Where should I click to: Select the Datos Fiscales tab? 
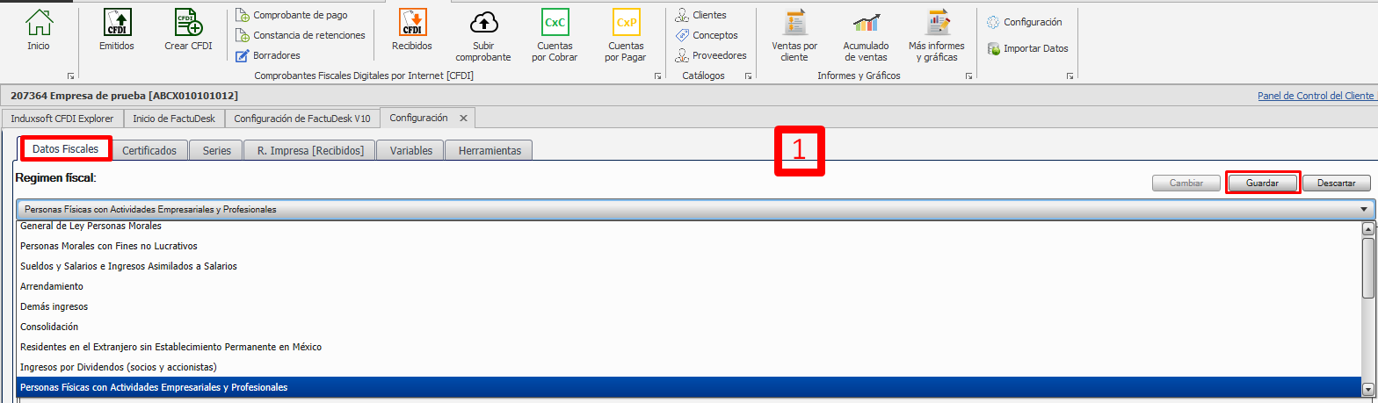coord(66,149)
